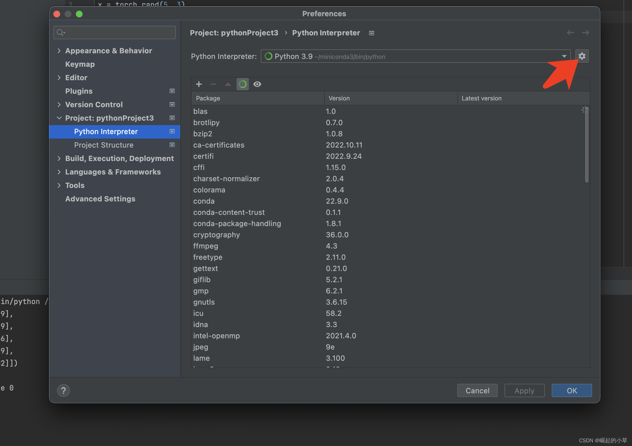Viewport: 632px width, 446px height.
Task: Click the interpreter settings gear icon
Action: [582, 56]
